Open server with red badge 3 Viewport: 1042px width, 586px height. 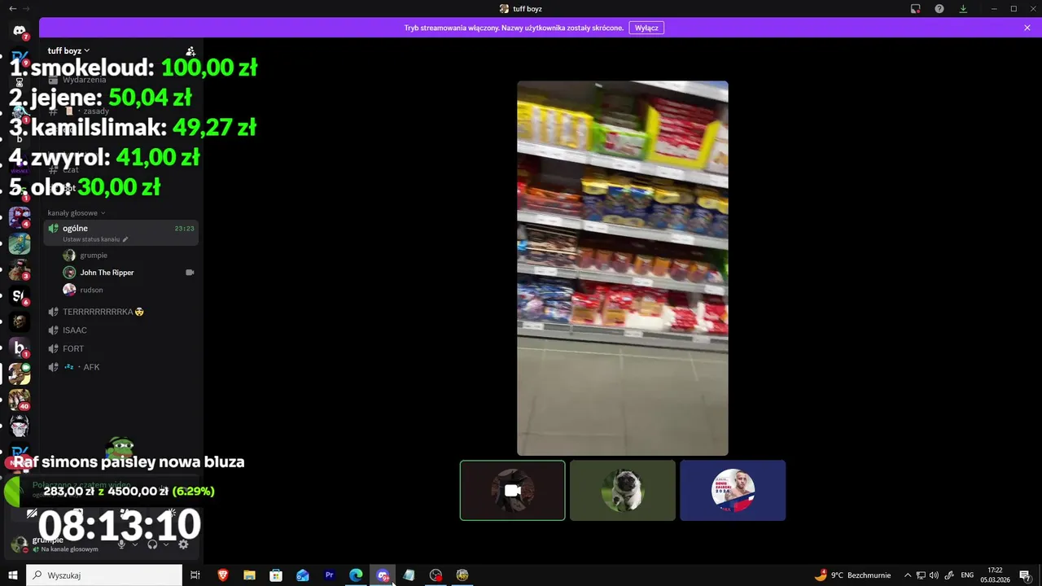point(20,269)
